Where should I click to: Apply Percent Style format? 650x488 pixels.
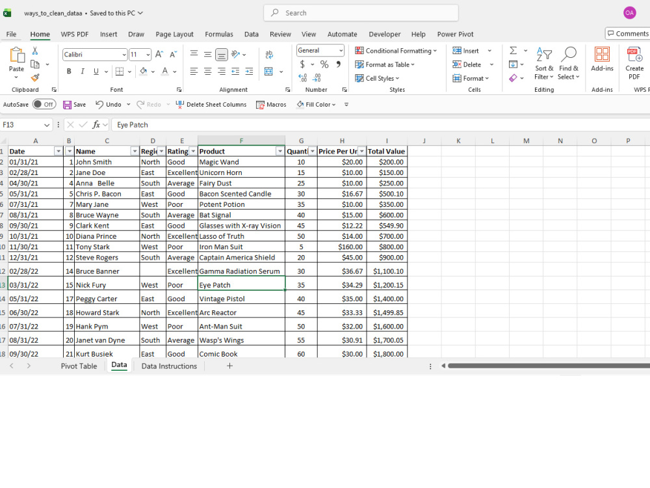[x=324, y=64]
